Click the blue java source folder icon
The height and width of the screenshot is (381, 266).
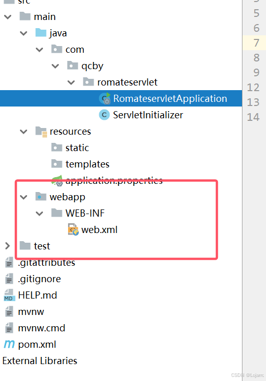click(x=40, y=33)
